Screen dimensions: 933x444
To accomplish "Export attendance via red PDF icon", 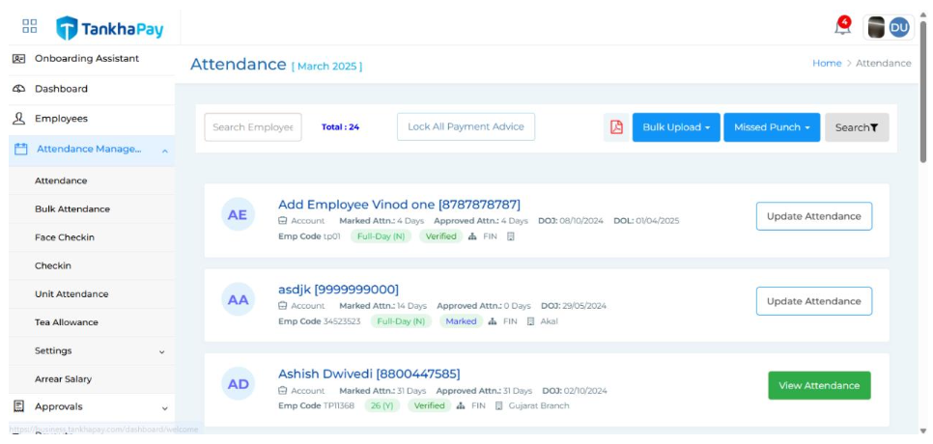I will coord(616,127).
